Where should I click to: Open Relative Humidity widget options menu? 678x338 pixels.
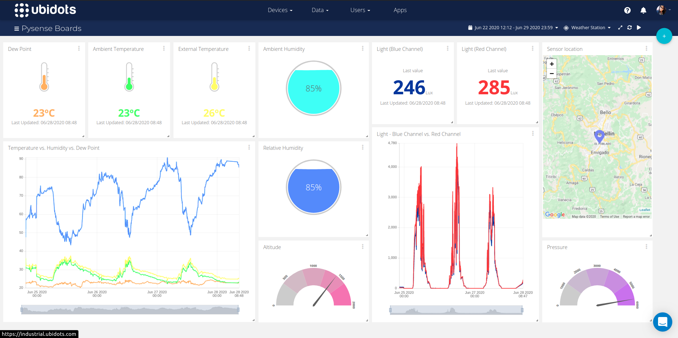(363, 147)
